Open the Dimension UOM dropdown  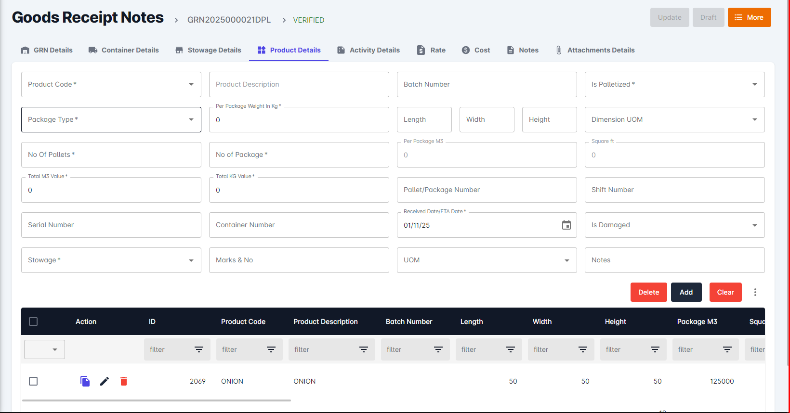[x=754, y=120]
